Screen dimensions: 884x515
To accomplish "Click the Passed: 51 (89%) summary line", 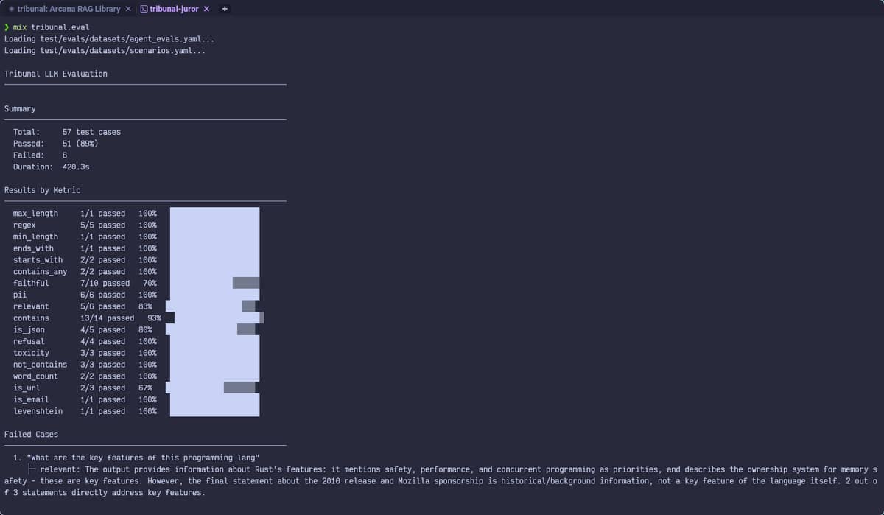I will [x=55, y=144].
